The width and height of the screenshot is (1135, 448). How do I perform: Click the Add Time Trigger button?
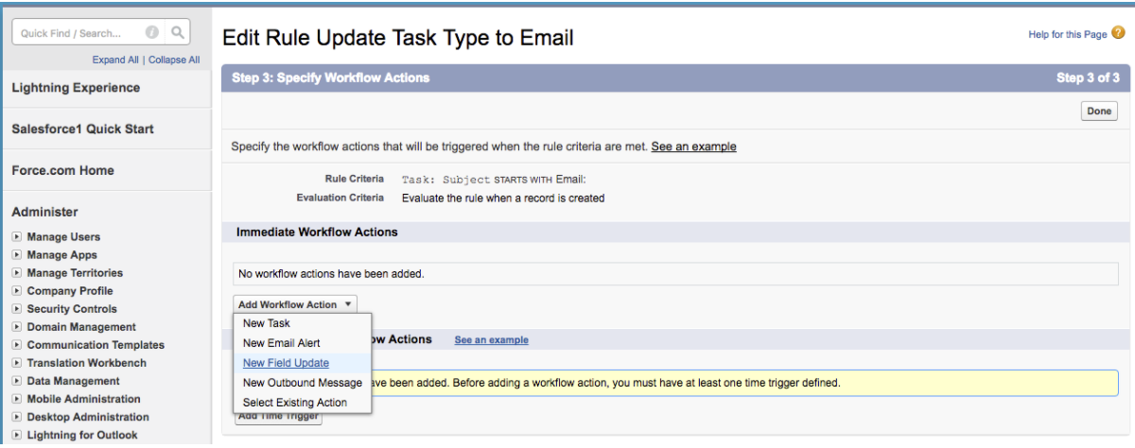tap(278, 417)
